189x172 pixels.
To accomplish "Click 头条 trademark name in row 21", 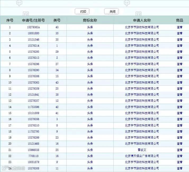I will click(x=90, y=150).
